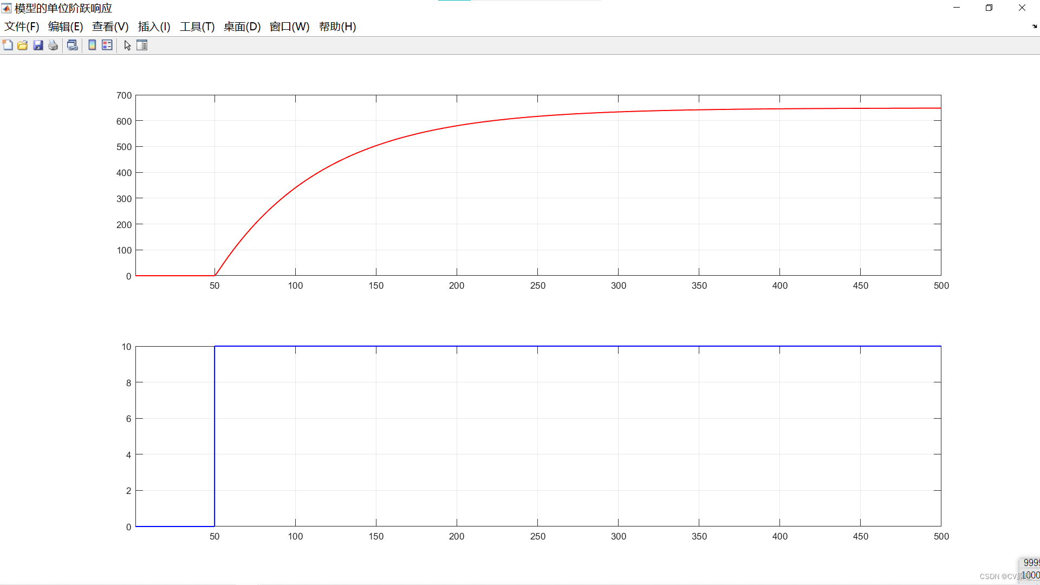Insert a colorbar using the toolbar icon
The height and width of the screenshot is (585, 1040).
[x=92, y=45]
